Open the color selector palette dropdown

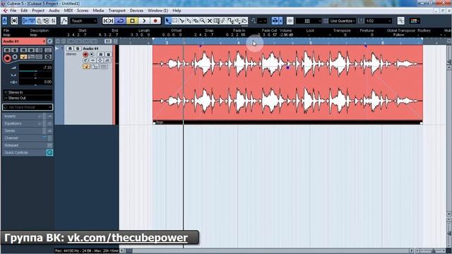tap(415, 20)
